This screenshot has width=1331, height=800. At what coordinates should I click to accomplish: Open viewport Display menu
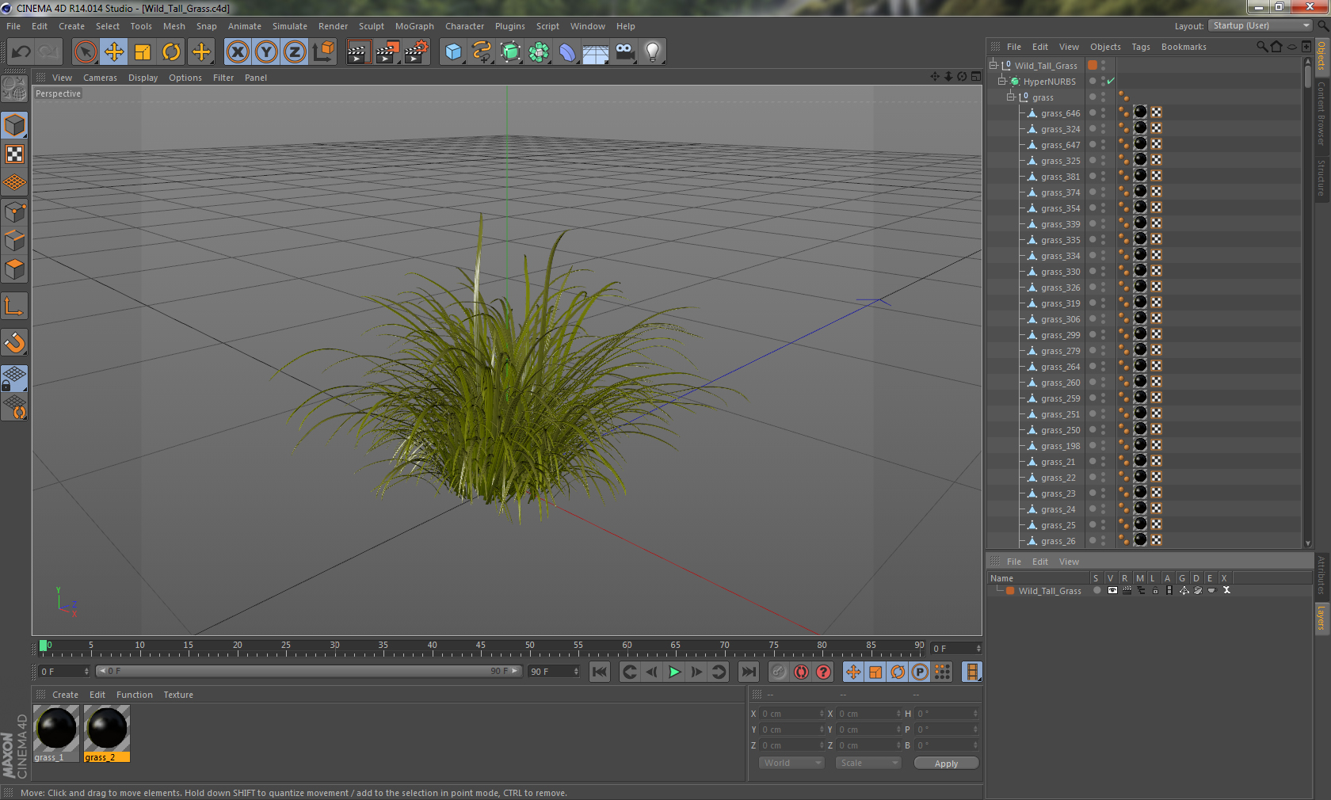click(143, 78)
